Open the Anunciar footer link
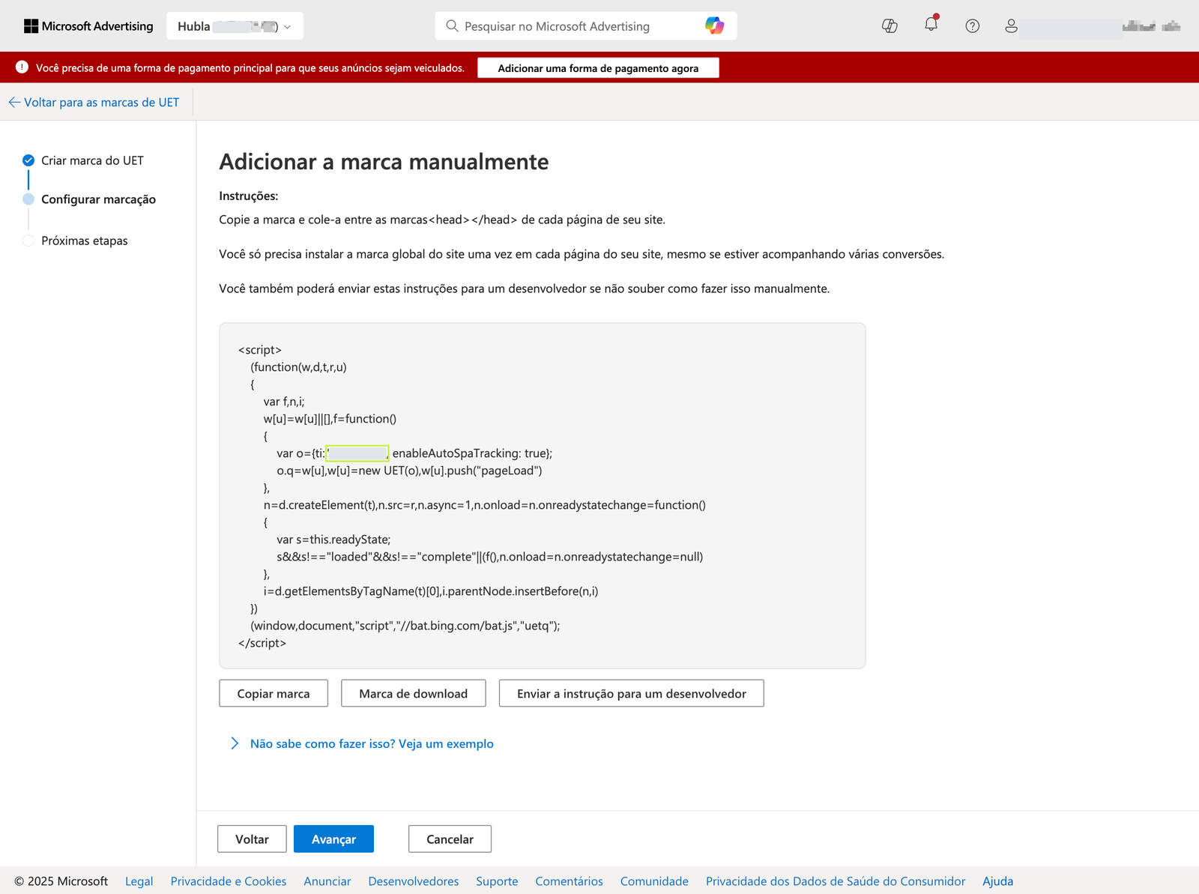 (327, 881)
